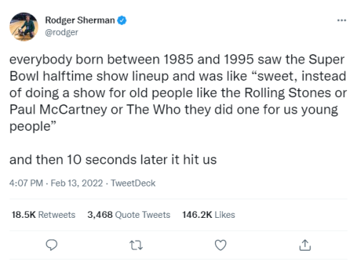
Task: Open the @rodger handle link
Action: coord(61,32)
